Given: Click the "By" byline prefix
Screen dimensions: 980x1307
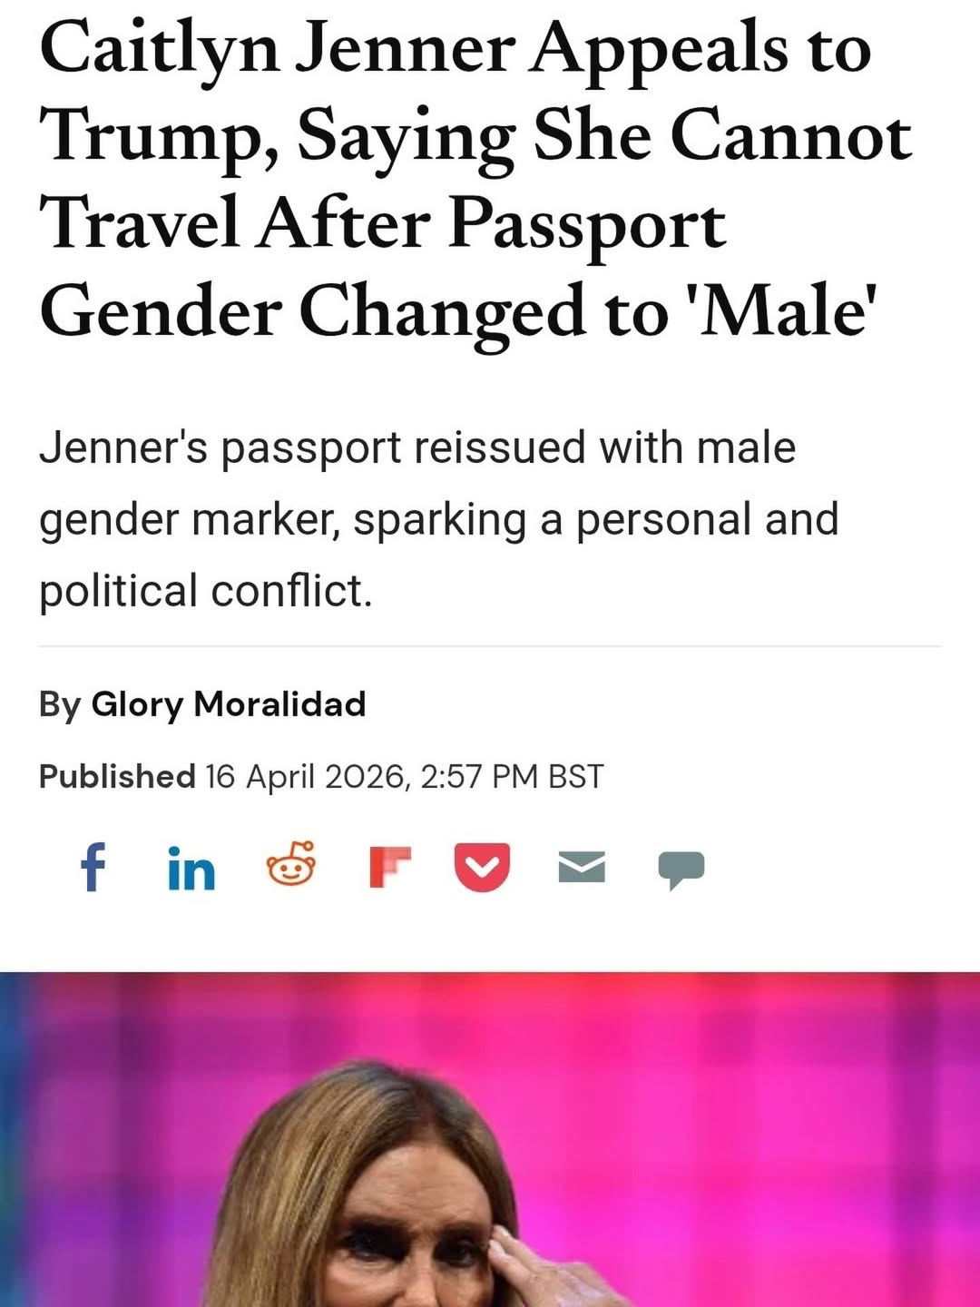Looking at the screenshot, I should click(60, 704).
